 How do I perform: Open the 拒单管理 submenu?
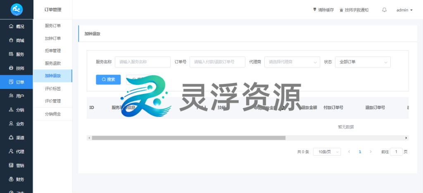53,51
